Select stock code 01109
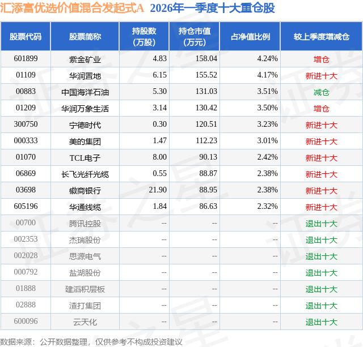 click(x=26, y=75)
